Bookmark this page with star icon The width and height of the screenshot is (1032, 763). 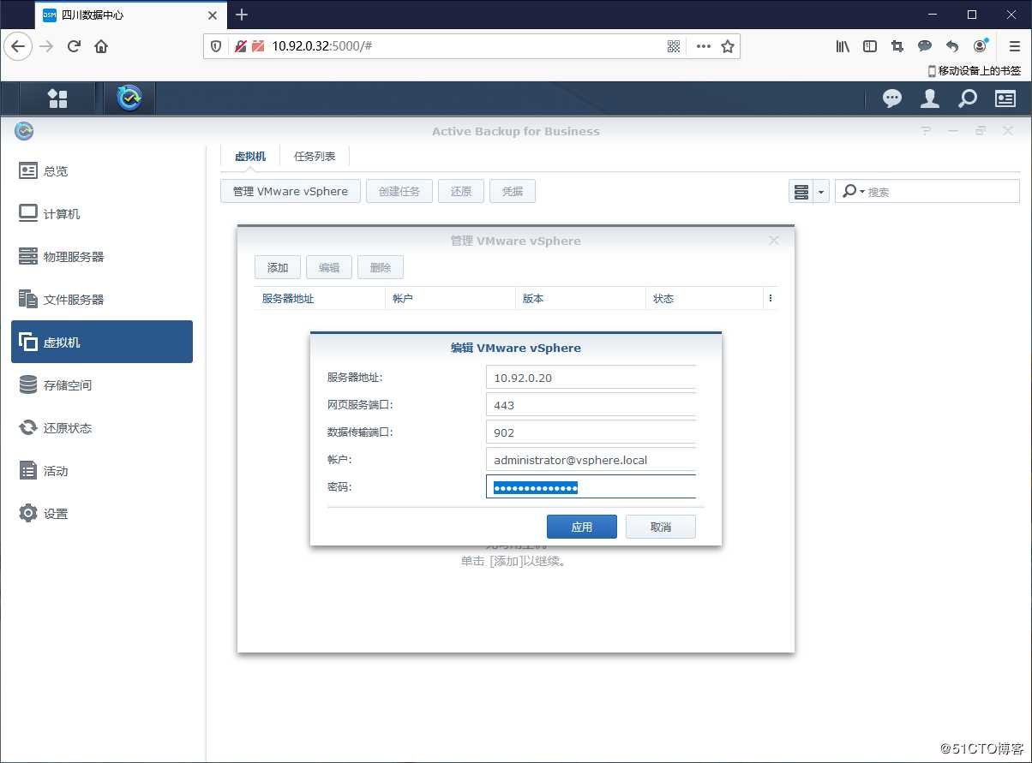pos(728,46)
